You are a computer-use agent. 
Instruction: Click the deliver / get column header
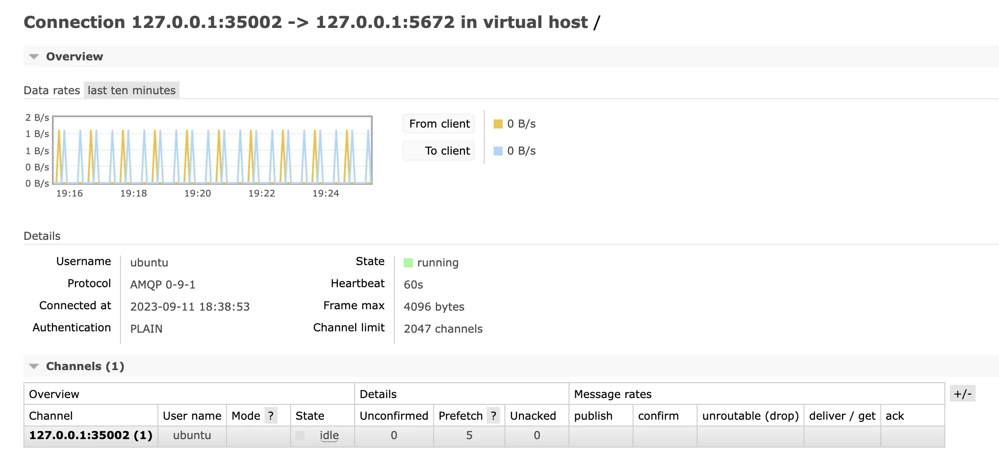pyautogui.click(x=842, y=416)
